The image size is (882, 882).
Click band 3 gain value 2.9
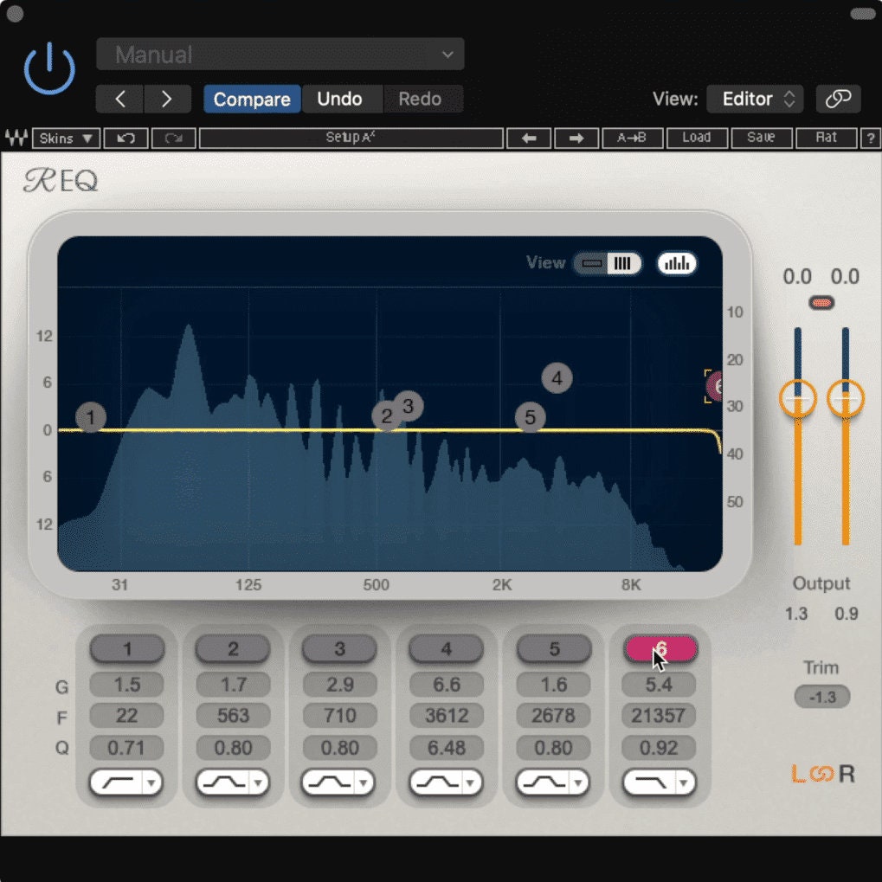339,685
